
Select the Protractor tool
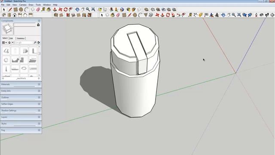(x=201, y=15)
